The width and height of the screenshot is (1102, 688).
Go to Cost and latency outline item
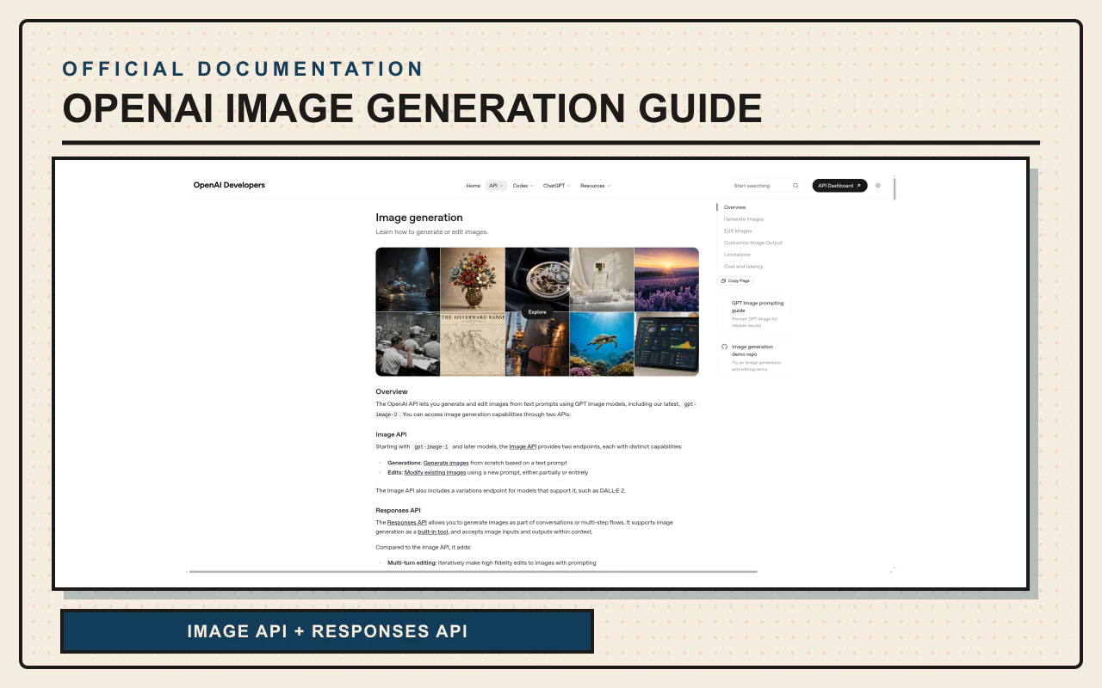pyautogui.click(x=744, y=267)
